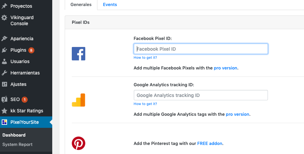
Task: Focus the Facebook Pixel ID field
Action: 201,49
